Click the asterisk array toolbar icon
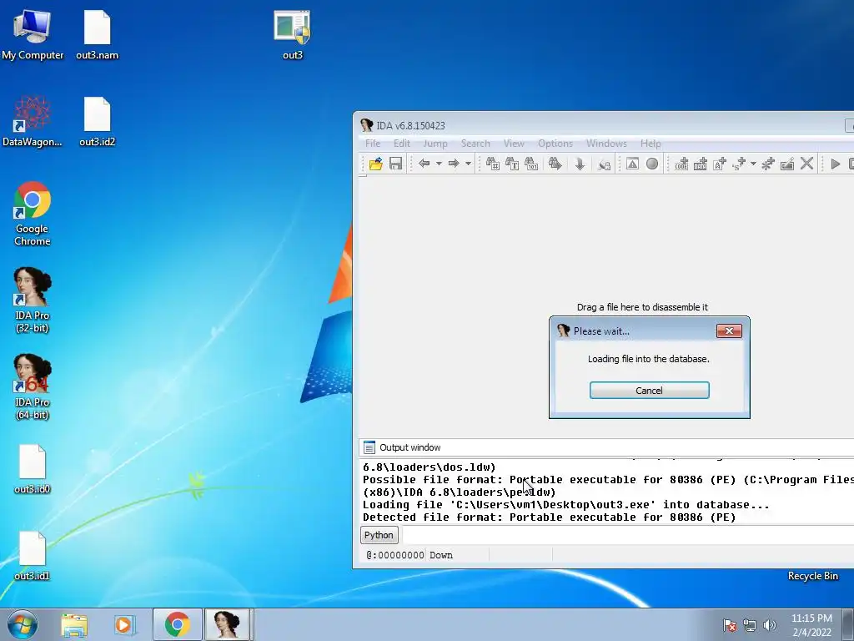Viewport: 854px width, 641px height. point(768,164)
